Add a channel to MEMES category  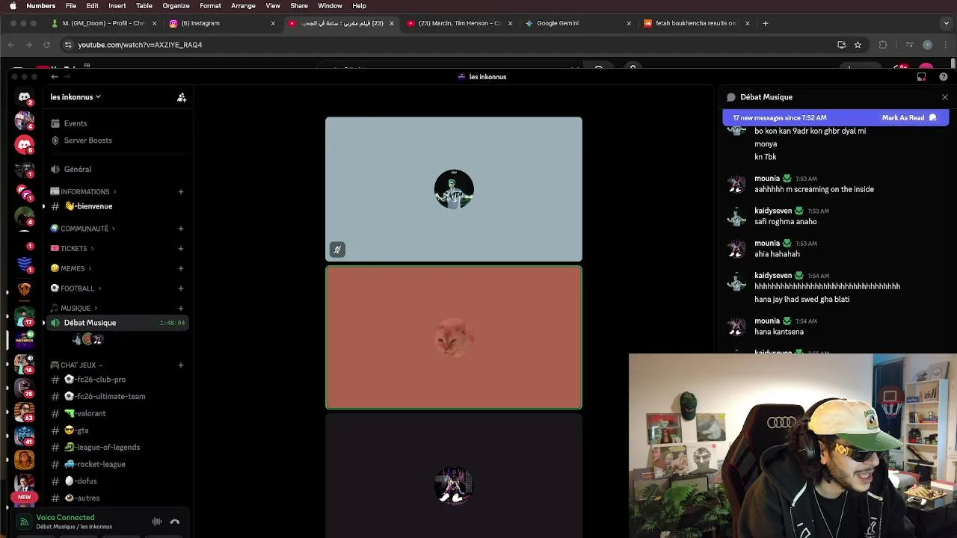pos(180,268)
